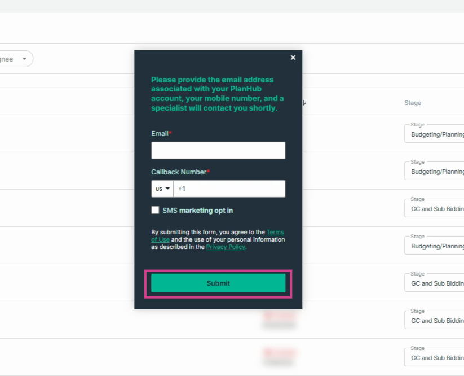This screenshot has width=464, height=376.
Task: Click the caret arrow next to us
Action: click(167, 189)
